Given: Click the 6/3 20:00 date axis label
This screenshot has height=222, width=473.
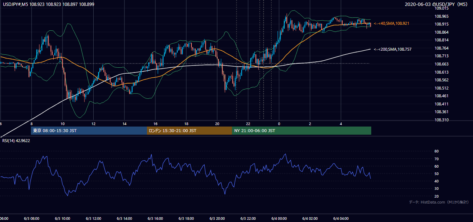Looking at the screenshot, I should (217, 219).
